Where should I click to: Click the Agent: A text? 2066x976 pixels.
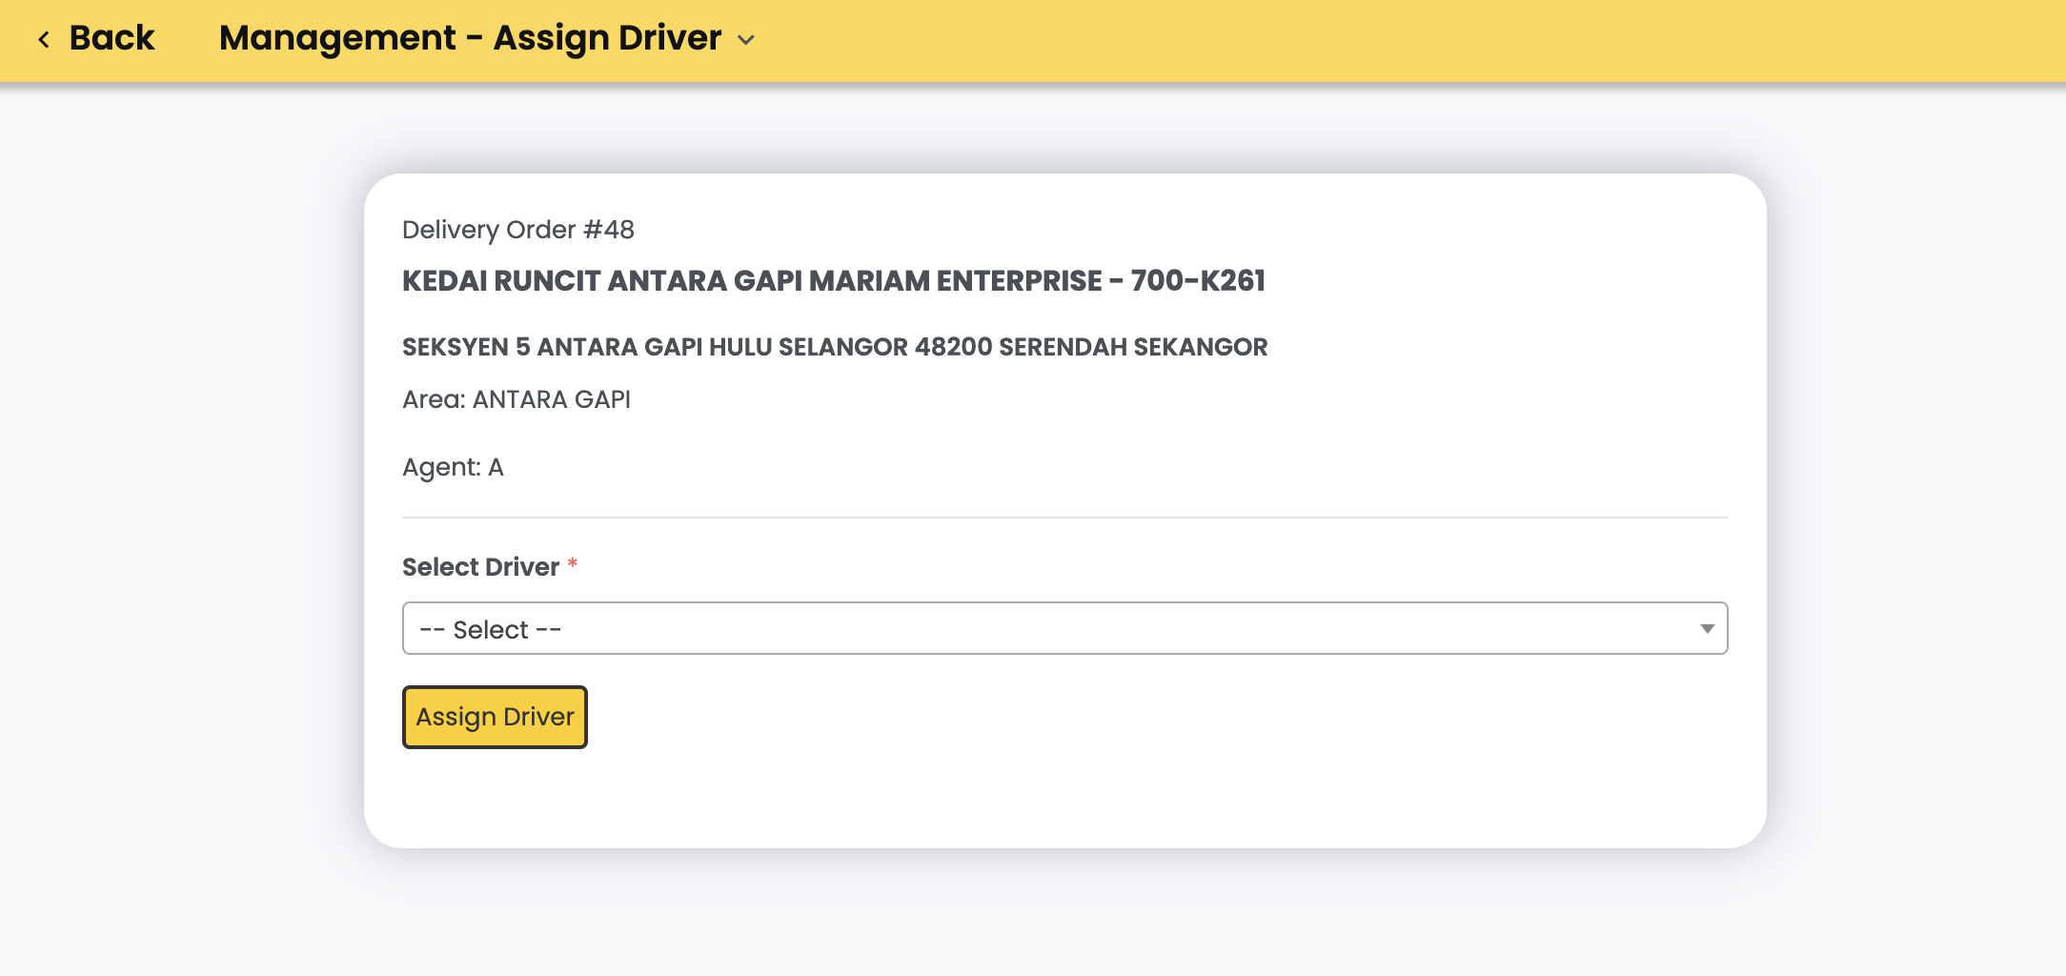(453, 467)
